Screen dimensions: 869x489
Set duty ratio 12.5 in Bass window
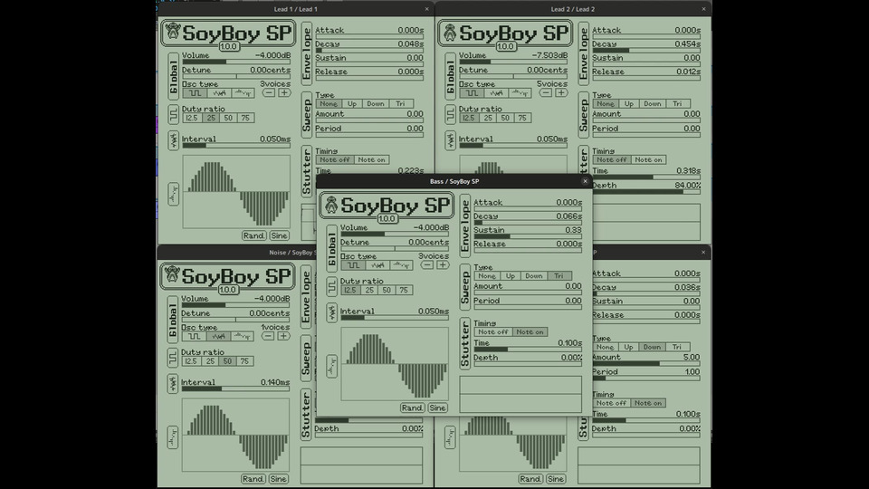(x=349, y=290)
